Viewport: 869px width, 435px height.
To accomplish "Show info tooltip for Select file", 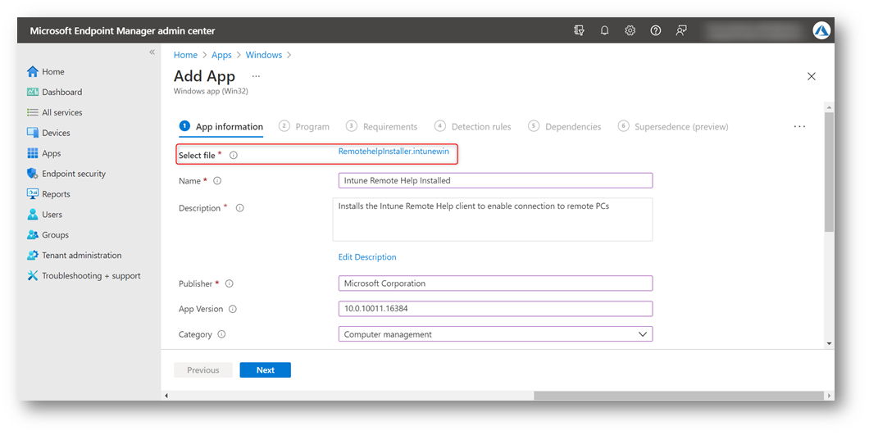I will tap(234, 155).
